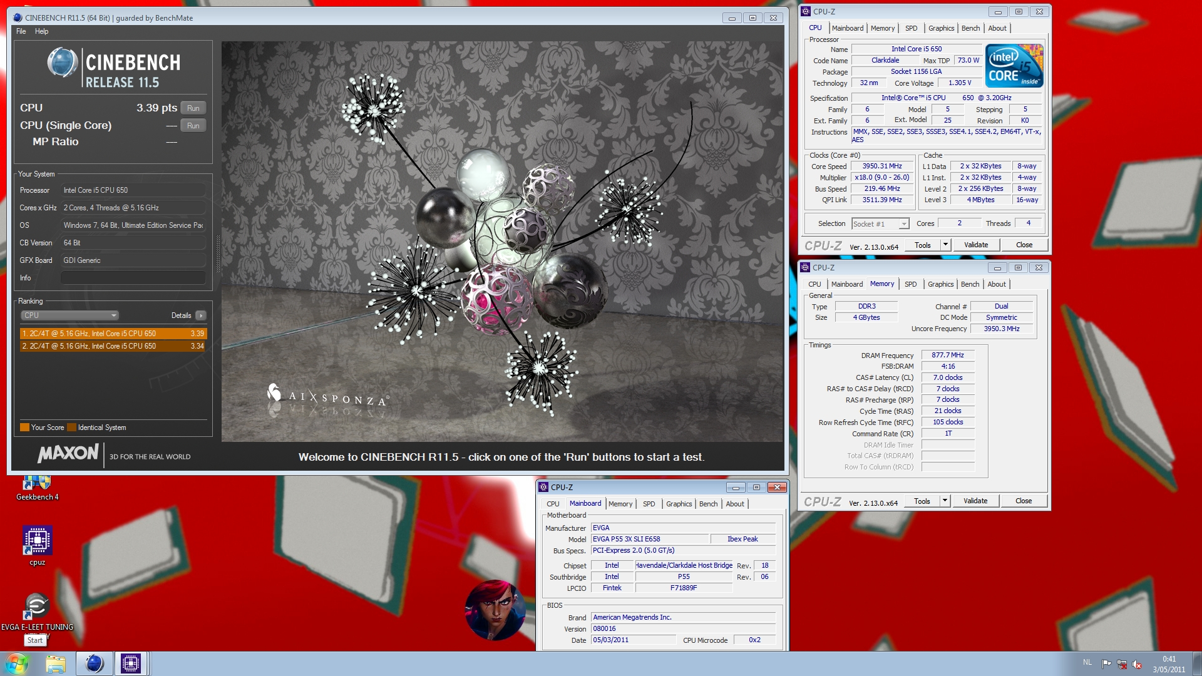
Task: Open Windows Explorer from the taskbar
Action: point(56,663)
